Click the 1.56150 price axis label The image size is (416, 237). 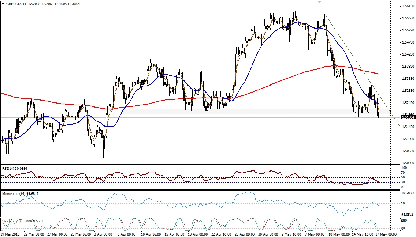tap(408, 6)
